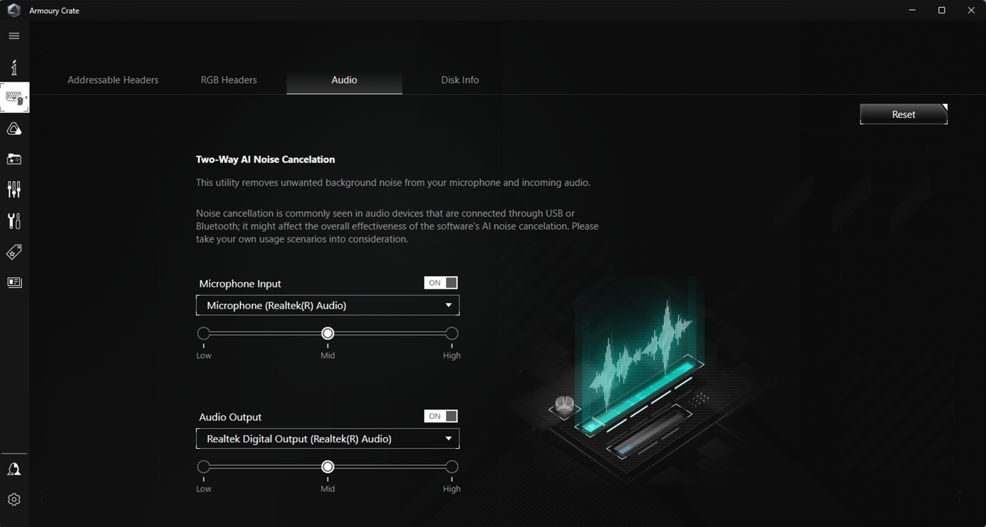Set Audio Output slider to Low
This screenshot has width=986, height=527.
click(204, 467)
